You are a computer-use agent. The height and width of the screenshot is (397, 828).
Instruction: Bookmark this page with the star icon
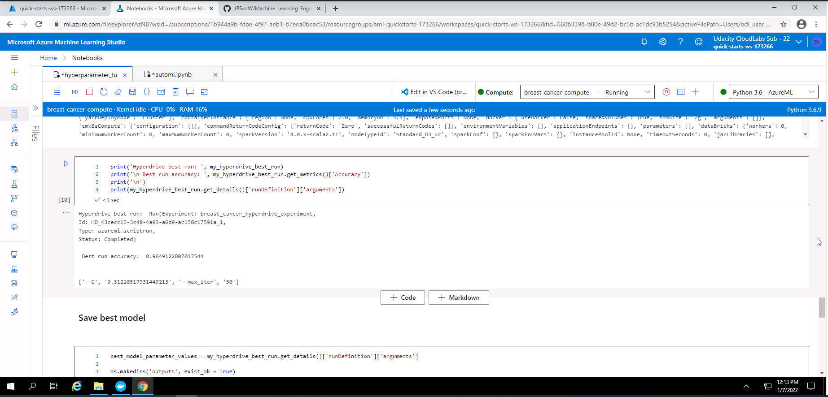click(784, 24)
